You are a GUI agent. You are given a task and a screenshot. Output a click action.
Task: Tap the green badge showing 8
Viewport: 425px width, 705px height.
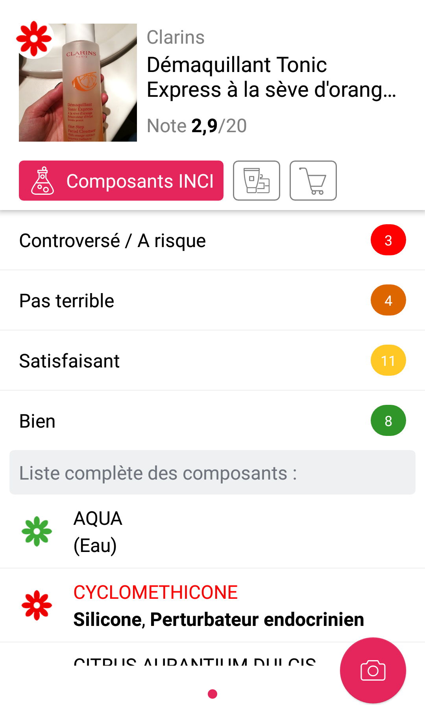[388, 421]
